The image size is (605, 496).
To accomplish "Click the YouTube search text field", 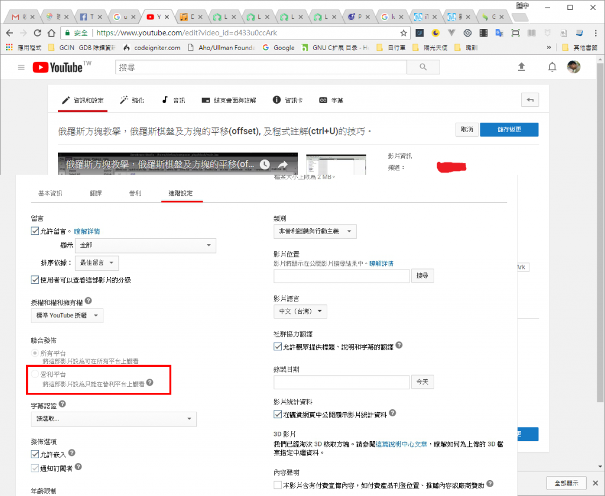I will pyautogui.click(x=261, y=67).
